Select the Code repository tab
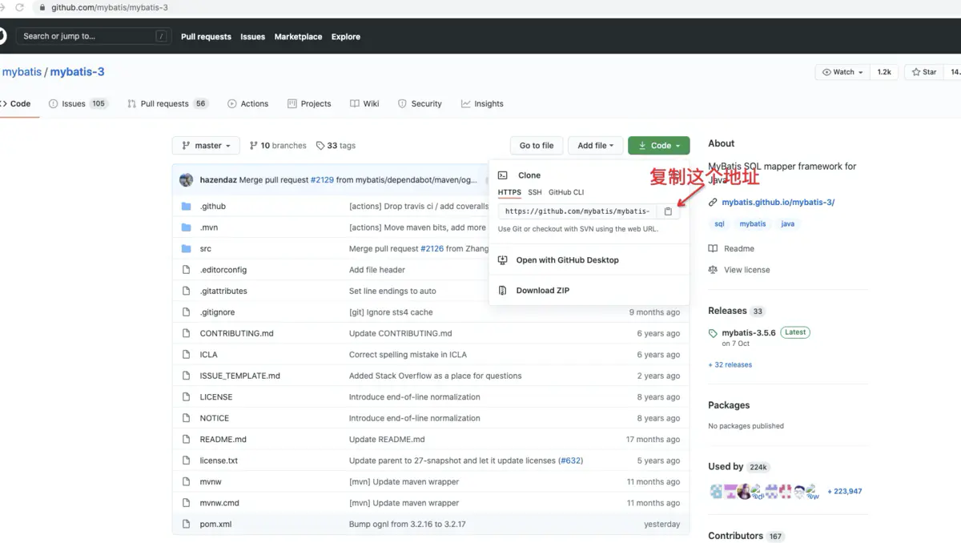 click(16, 104)
